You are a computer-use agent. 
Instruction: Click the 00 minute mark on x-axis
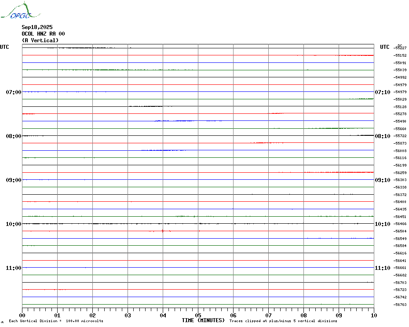(x=22, y=315)
